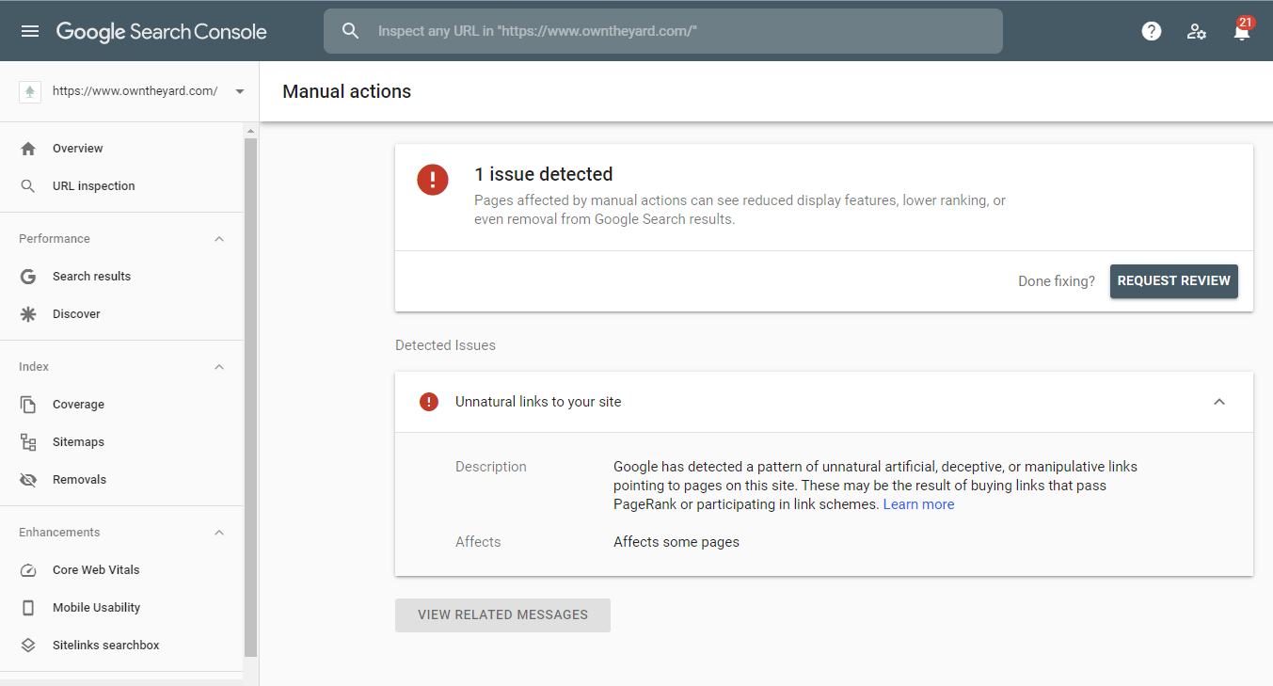Click the Mobile Usability phone icon

coord(28,608)
